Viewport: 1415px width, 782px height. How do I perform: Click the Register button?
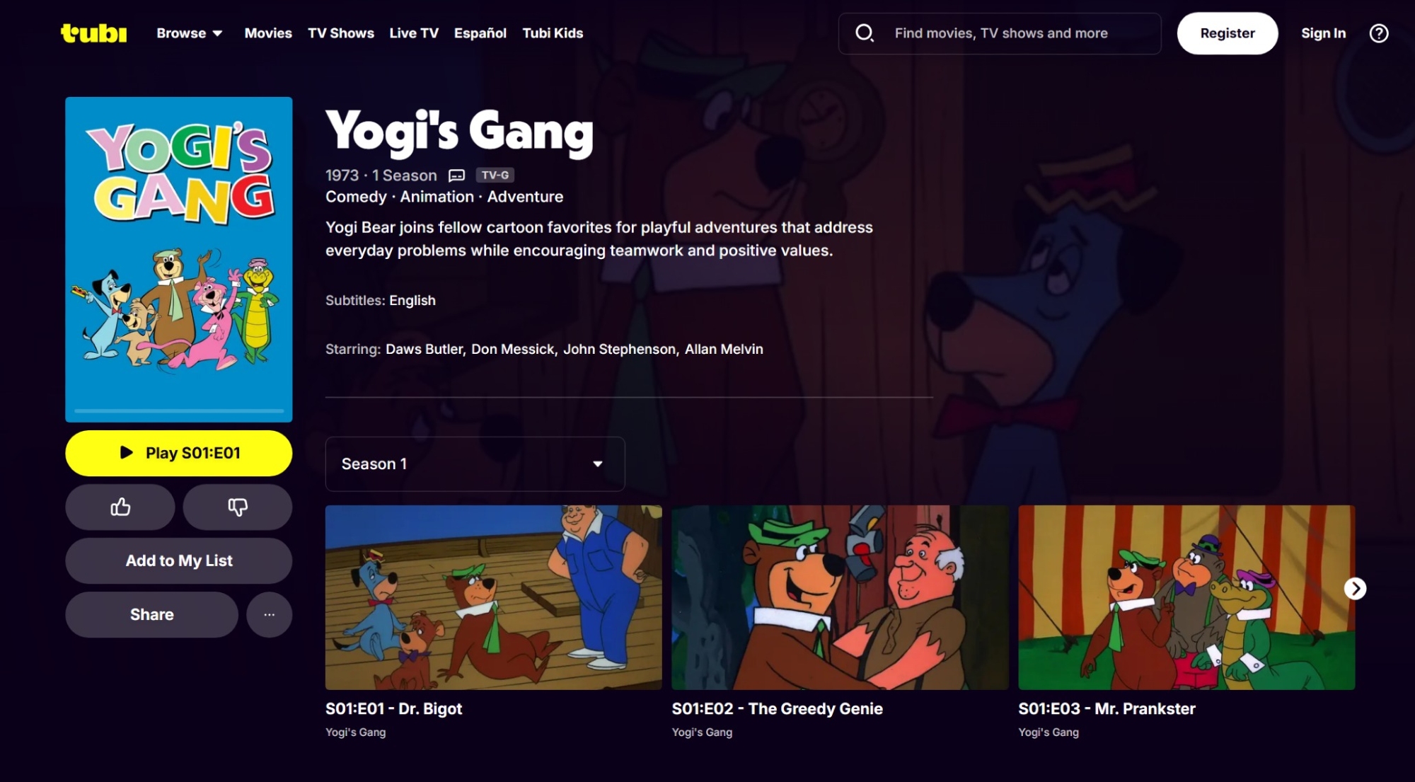point(1227,33)
